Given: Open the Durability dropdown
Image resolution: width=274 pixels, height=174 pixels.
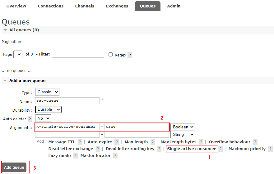Looking at the screenshot, I should coord(48,109).
